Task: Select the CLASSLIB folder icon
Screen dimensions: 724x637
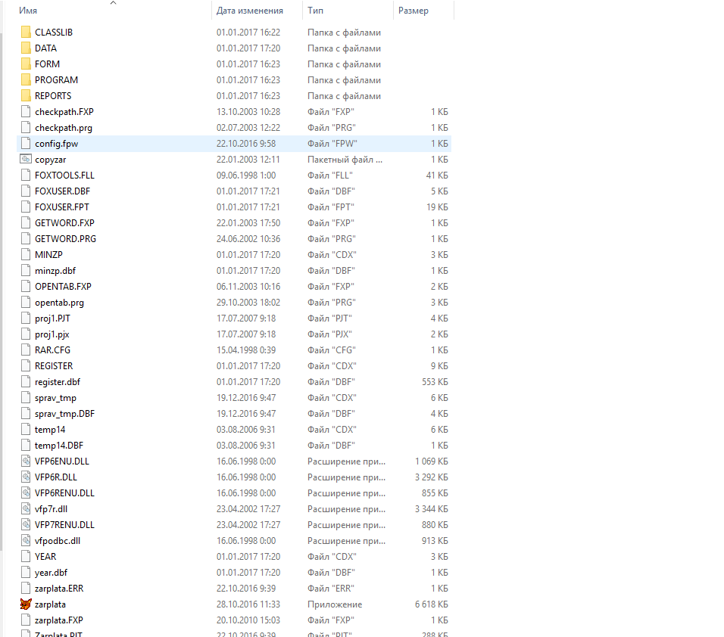Action: point(27,33)
